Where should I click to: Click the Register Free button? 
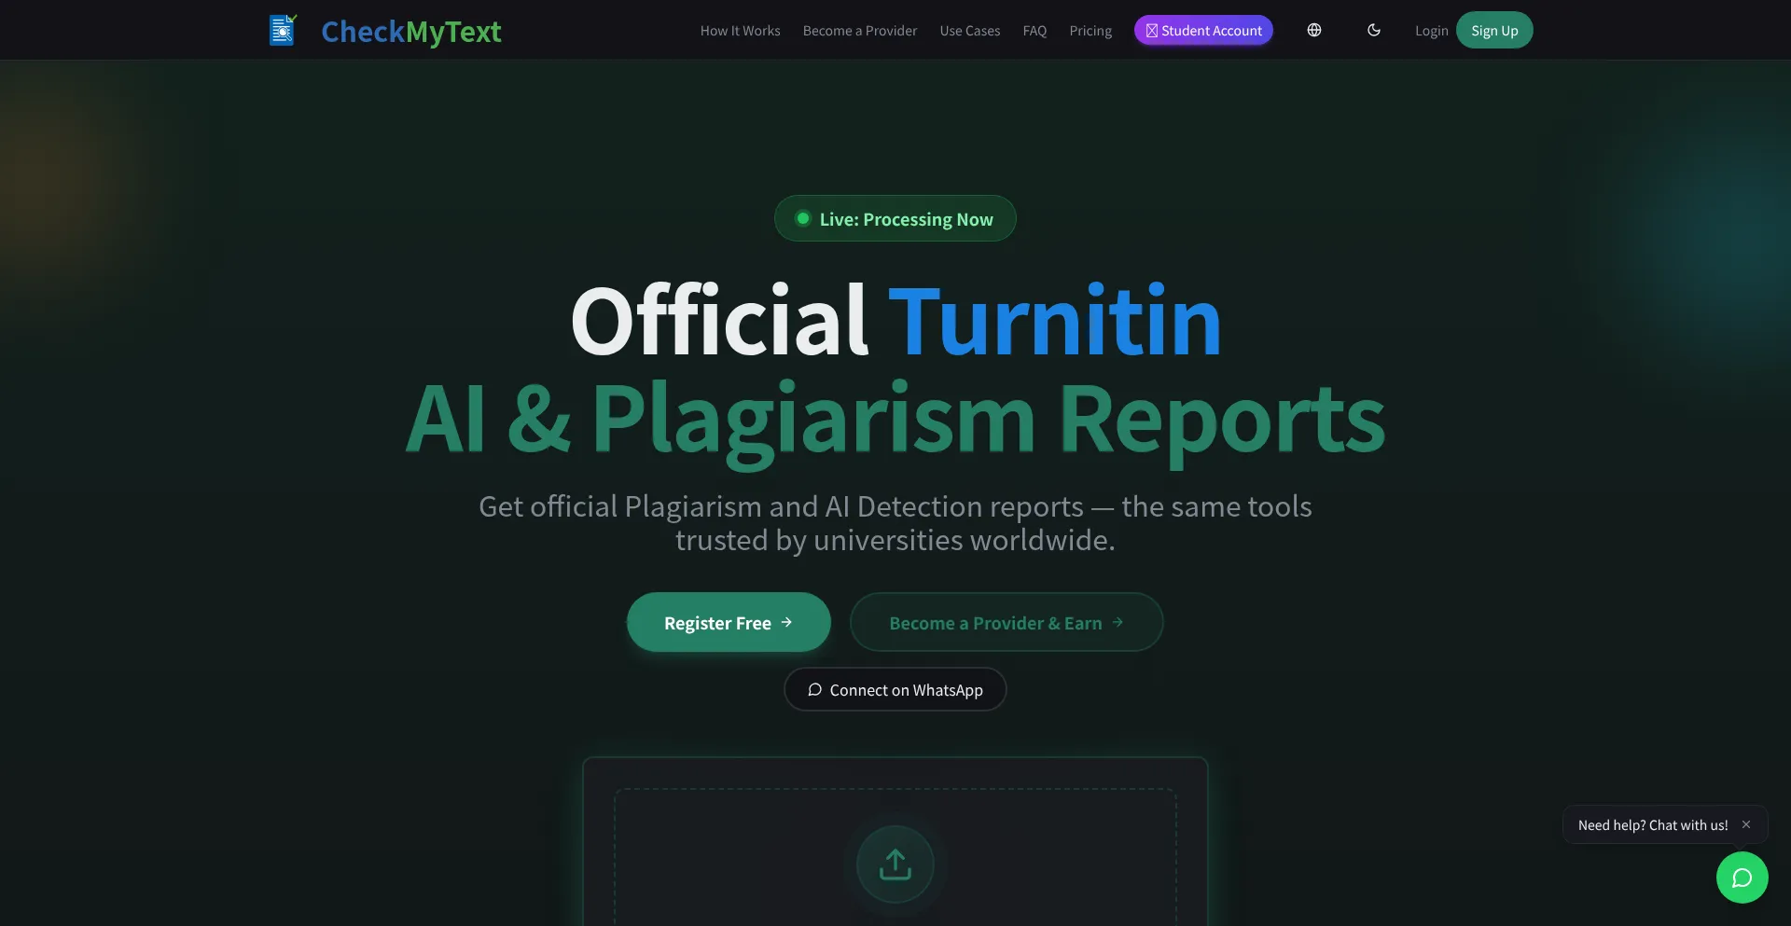(729, 622)
